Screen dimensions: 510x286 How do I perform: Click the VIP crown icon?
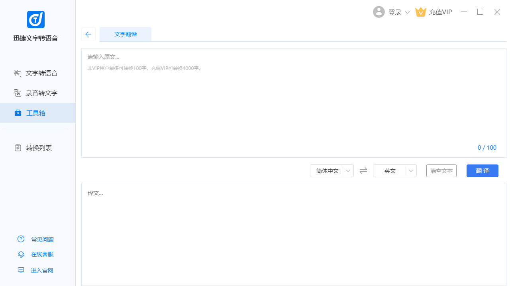[x=421, y=12]
